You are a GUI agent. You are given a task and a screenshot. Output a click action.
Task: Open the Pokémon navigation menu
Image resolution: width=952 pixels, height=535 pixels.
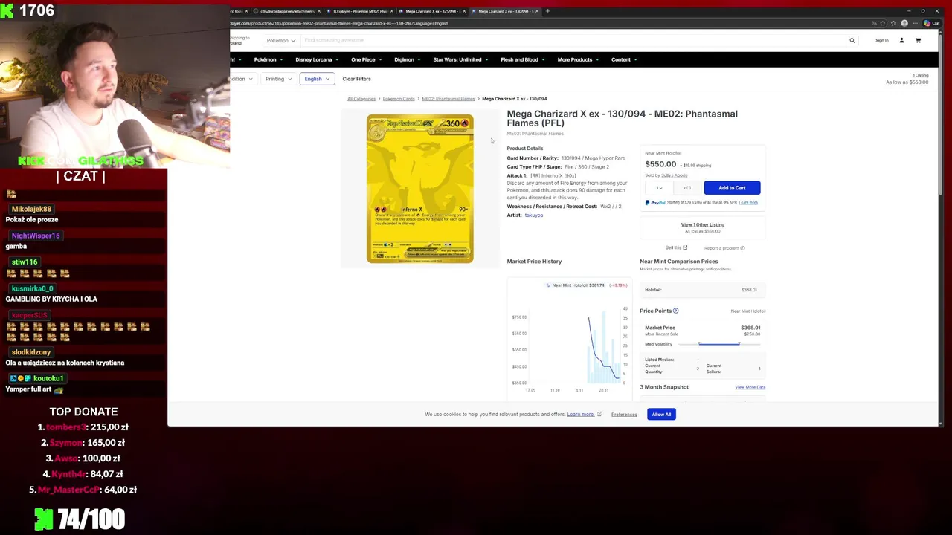tap(268, 59)
